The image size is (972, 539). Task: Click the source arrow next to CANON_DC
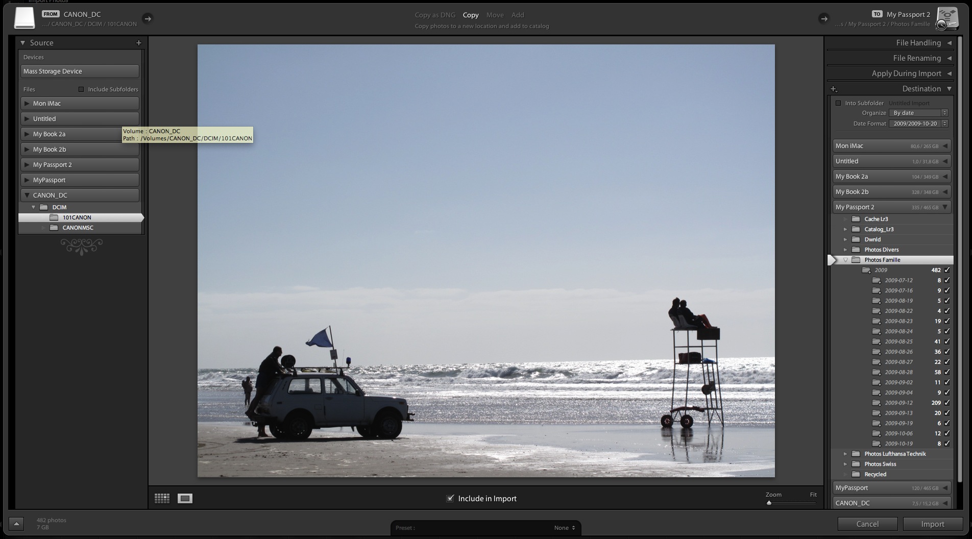(x=148, y=19)
